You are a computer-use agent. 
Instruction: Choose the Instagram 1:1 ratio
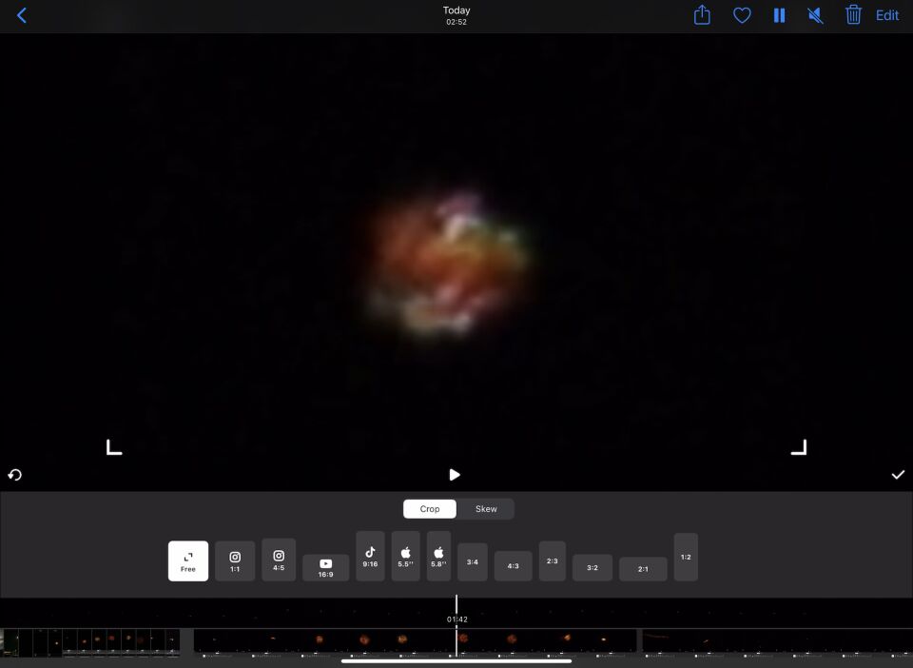tap(235, 560)
